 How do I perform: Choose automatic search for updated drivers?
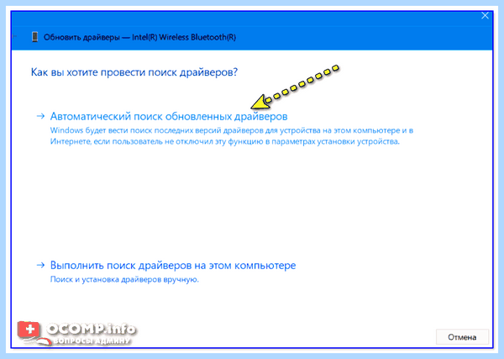point(169,117)
